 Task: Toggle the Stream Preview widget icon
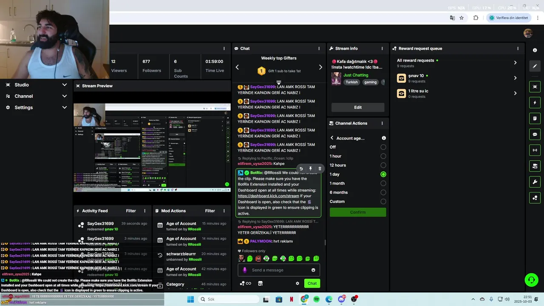(x=535, y=87)
